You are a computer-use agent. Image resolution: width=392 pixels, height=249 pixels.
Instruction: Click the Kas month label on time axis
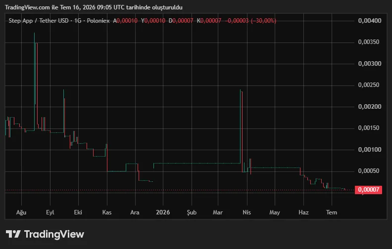[107, 212]
